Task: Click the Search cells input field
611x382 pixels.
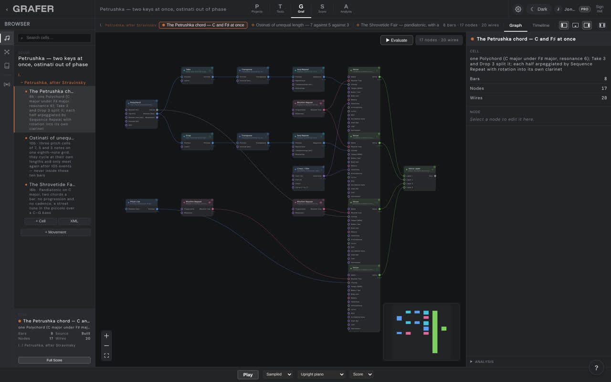Action: click(54, 38)
